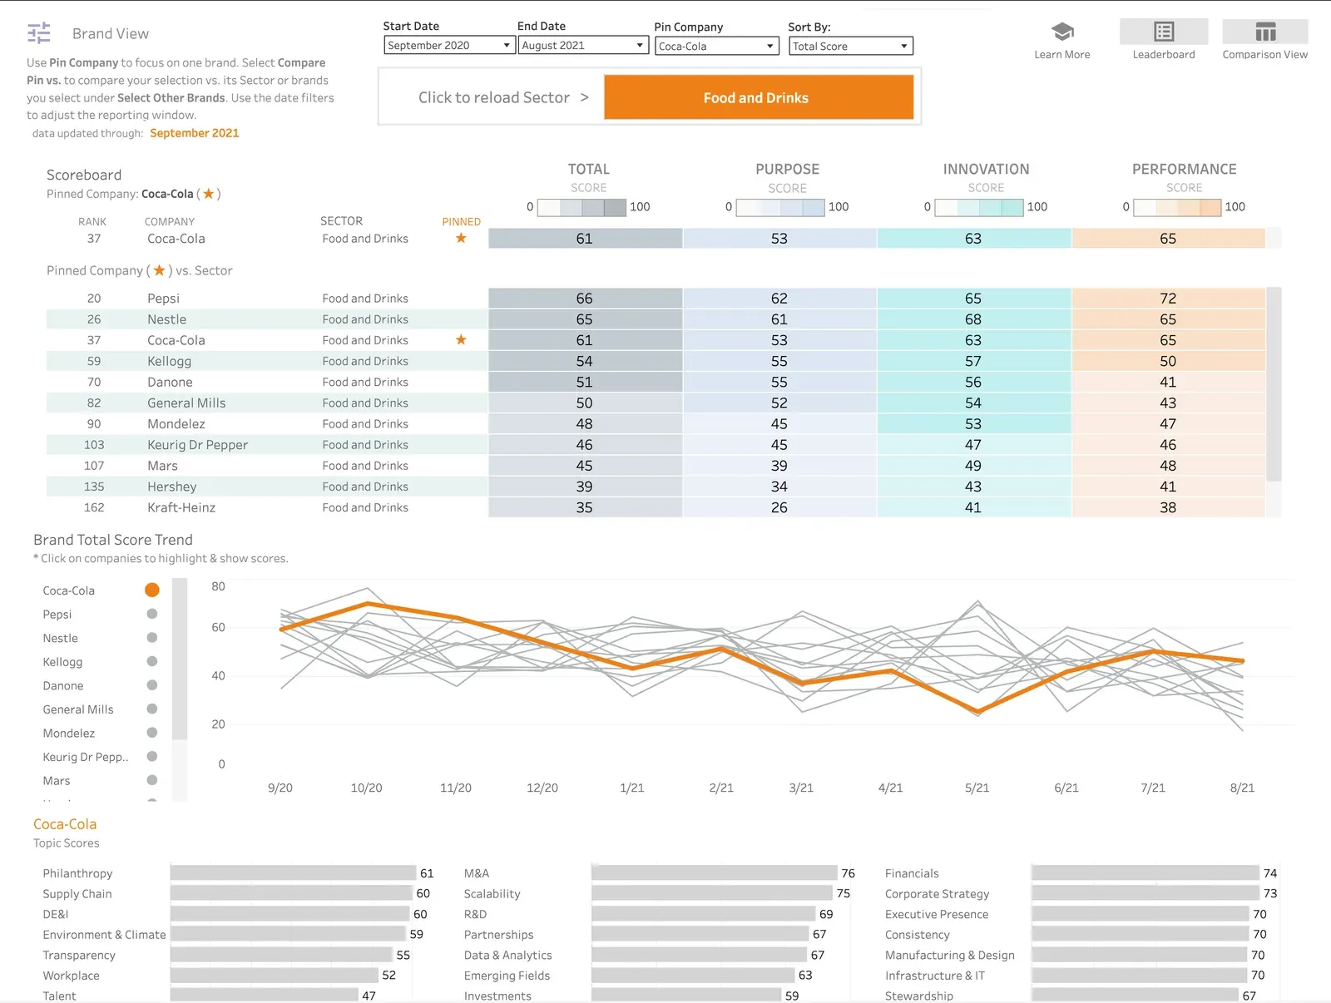Click the star icon in Pinned Company vs. Sector heading

[160, 270]
